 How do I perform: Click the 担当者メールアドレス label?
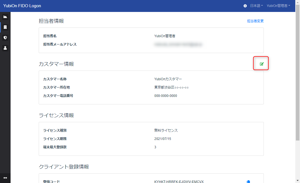[x=60, y=44]
